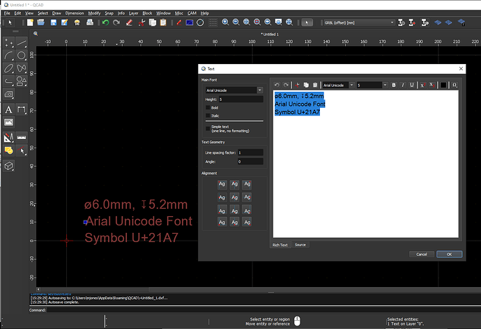The height and width of the screenshot is (329, 481).
Task: Click the Undo icon in main toolbar
Action: 105,22
